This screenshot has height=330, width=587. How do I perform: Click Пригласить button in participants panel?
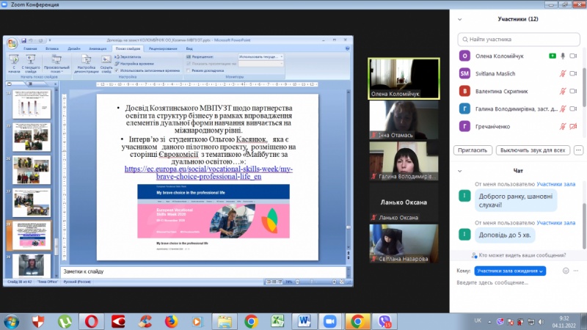pos(473,150)
